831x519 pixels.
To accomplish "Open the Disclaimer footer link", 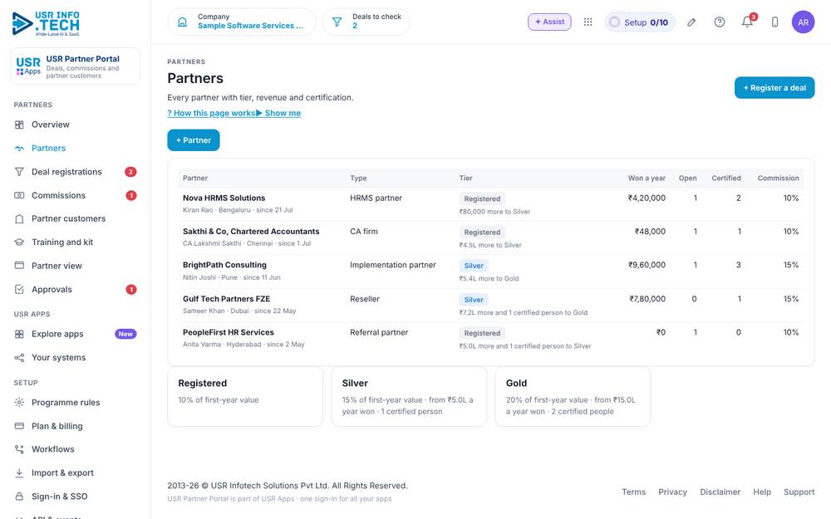I will click(720, 492).
